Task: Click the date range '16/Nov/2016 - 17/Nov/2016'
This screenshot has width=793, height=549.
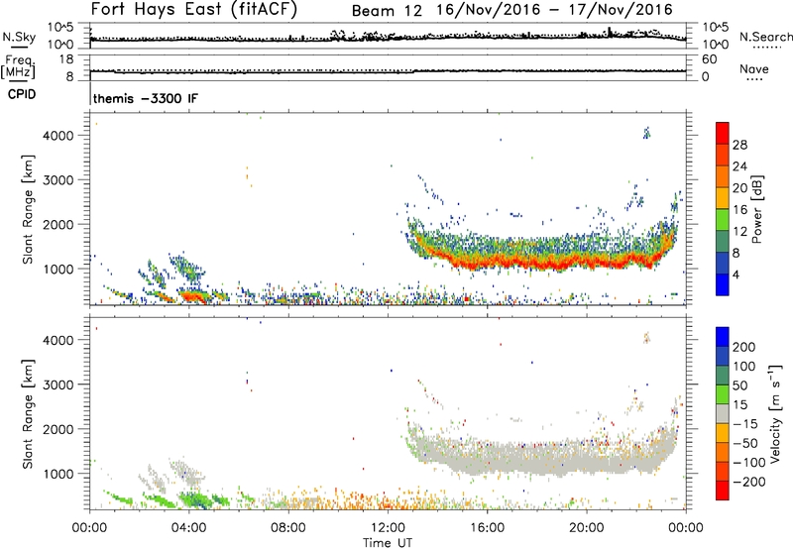Action: [554, 10]
